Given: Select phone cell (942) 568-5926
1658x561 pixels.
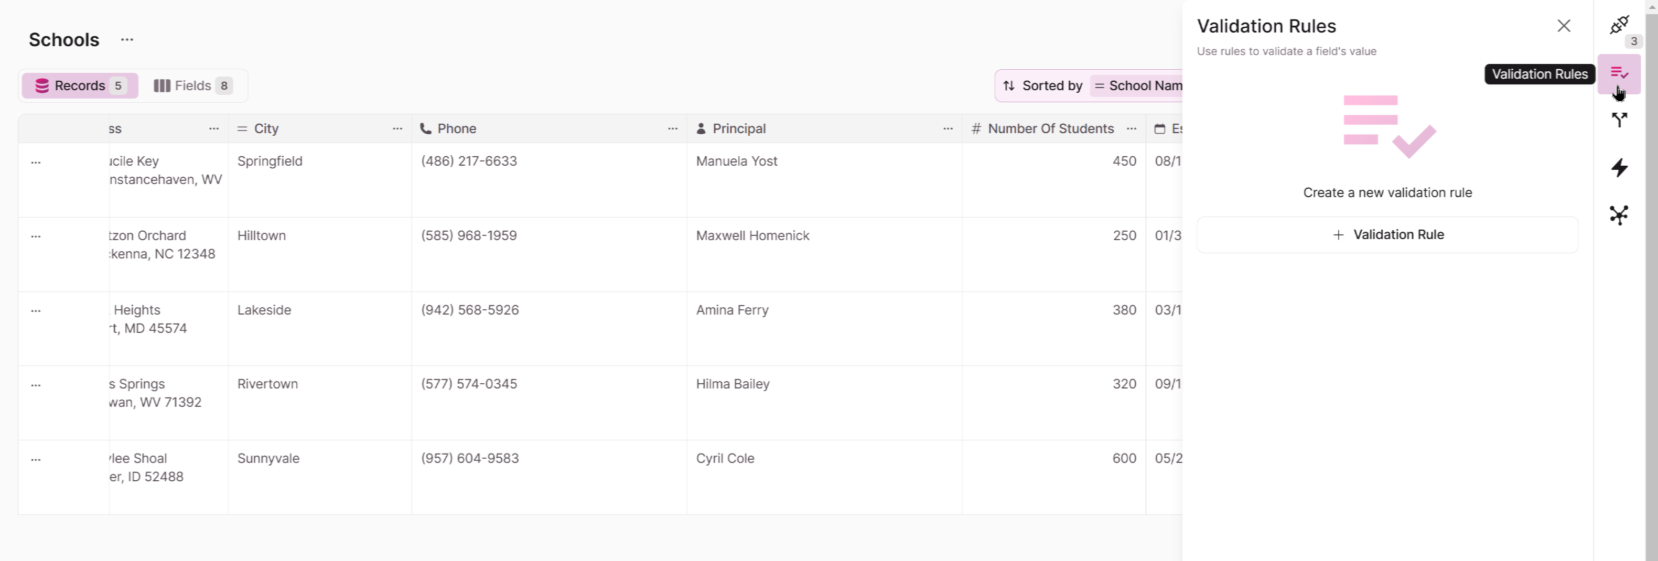Looking at the screenshot, I should pyautogui.click(x=549, y=328).
